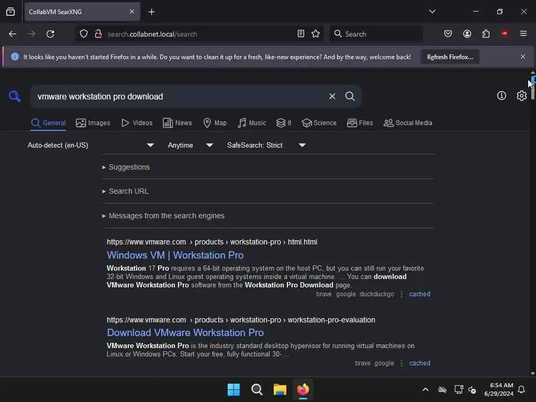Screen dimensions: 536x402
Task: Click the Firefox Search box
Action: pyautogui.click(x=376, y=34)
